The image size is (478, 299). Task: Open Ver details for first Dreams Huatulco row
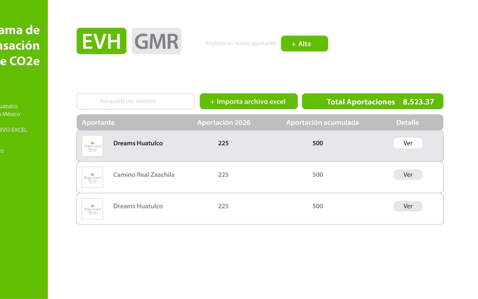[x=408, y=143]
